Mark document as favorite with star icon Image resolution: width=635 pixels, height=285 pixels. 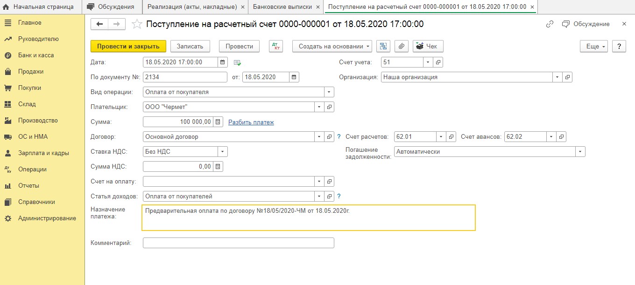137,24
